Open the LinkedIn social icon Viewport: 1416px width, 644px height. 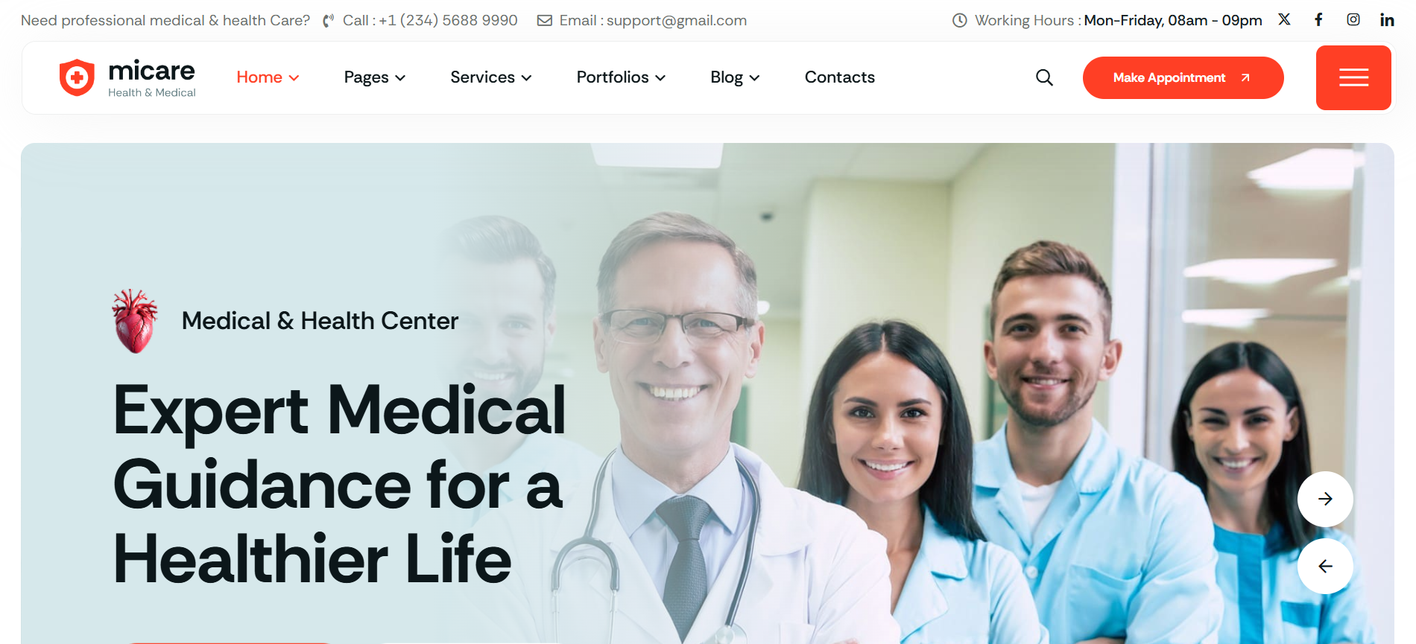[1387, 19]
